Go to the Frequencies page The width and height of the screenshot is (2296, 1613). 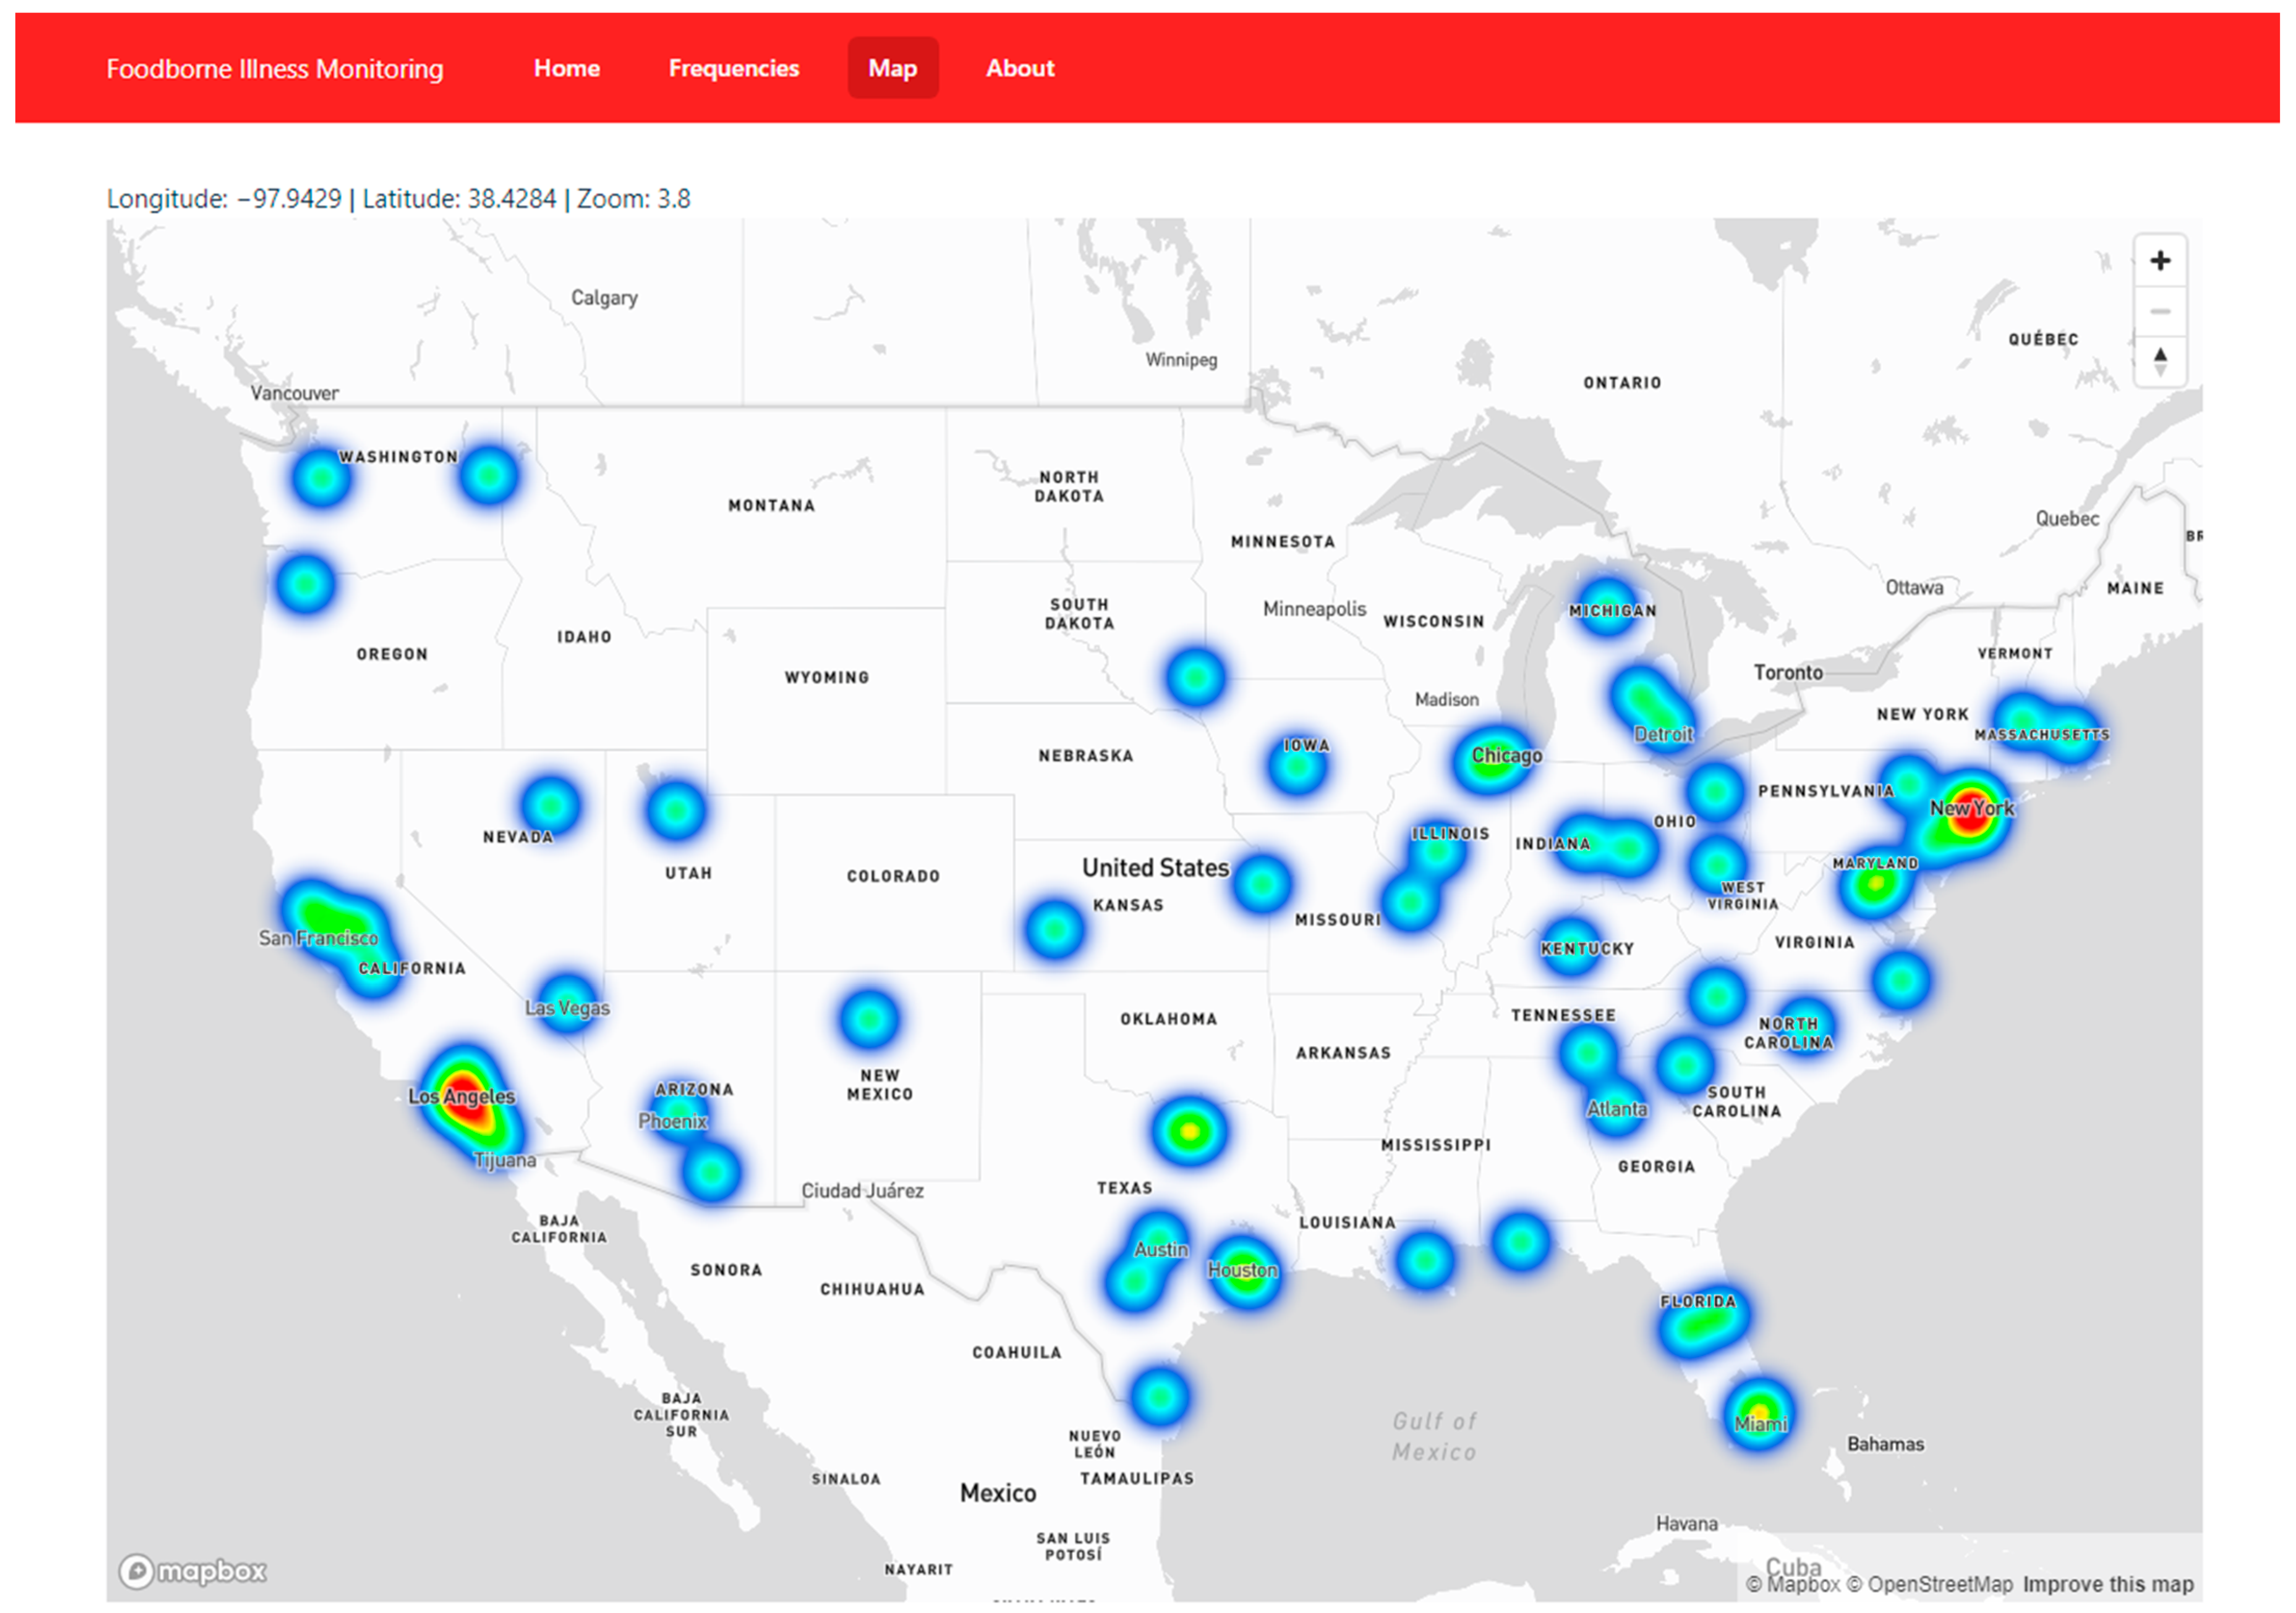coord(733,68)
